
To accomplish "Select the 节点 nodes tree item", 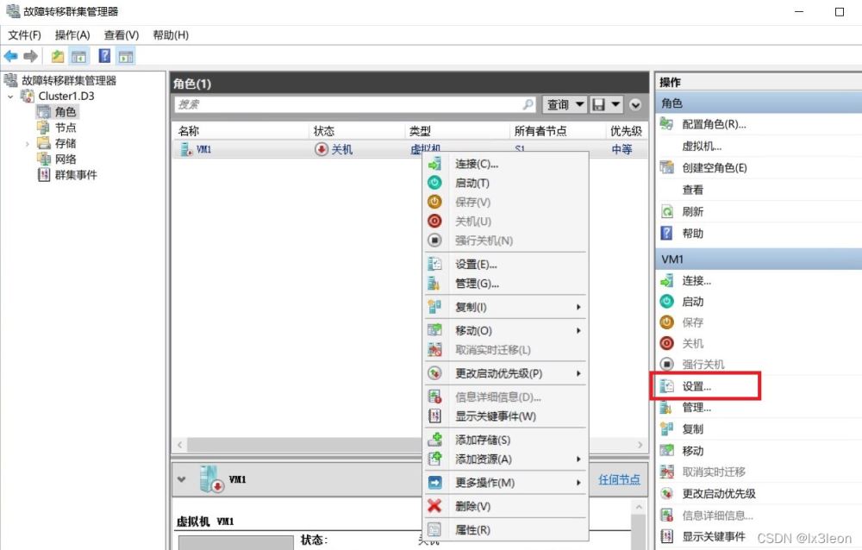I will pos(66,128).
